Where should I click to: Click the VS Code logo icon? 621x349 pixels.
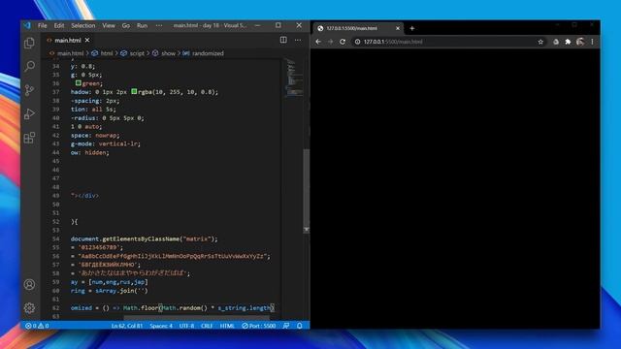pos(27,25)
